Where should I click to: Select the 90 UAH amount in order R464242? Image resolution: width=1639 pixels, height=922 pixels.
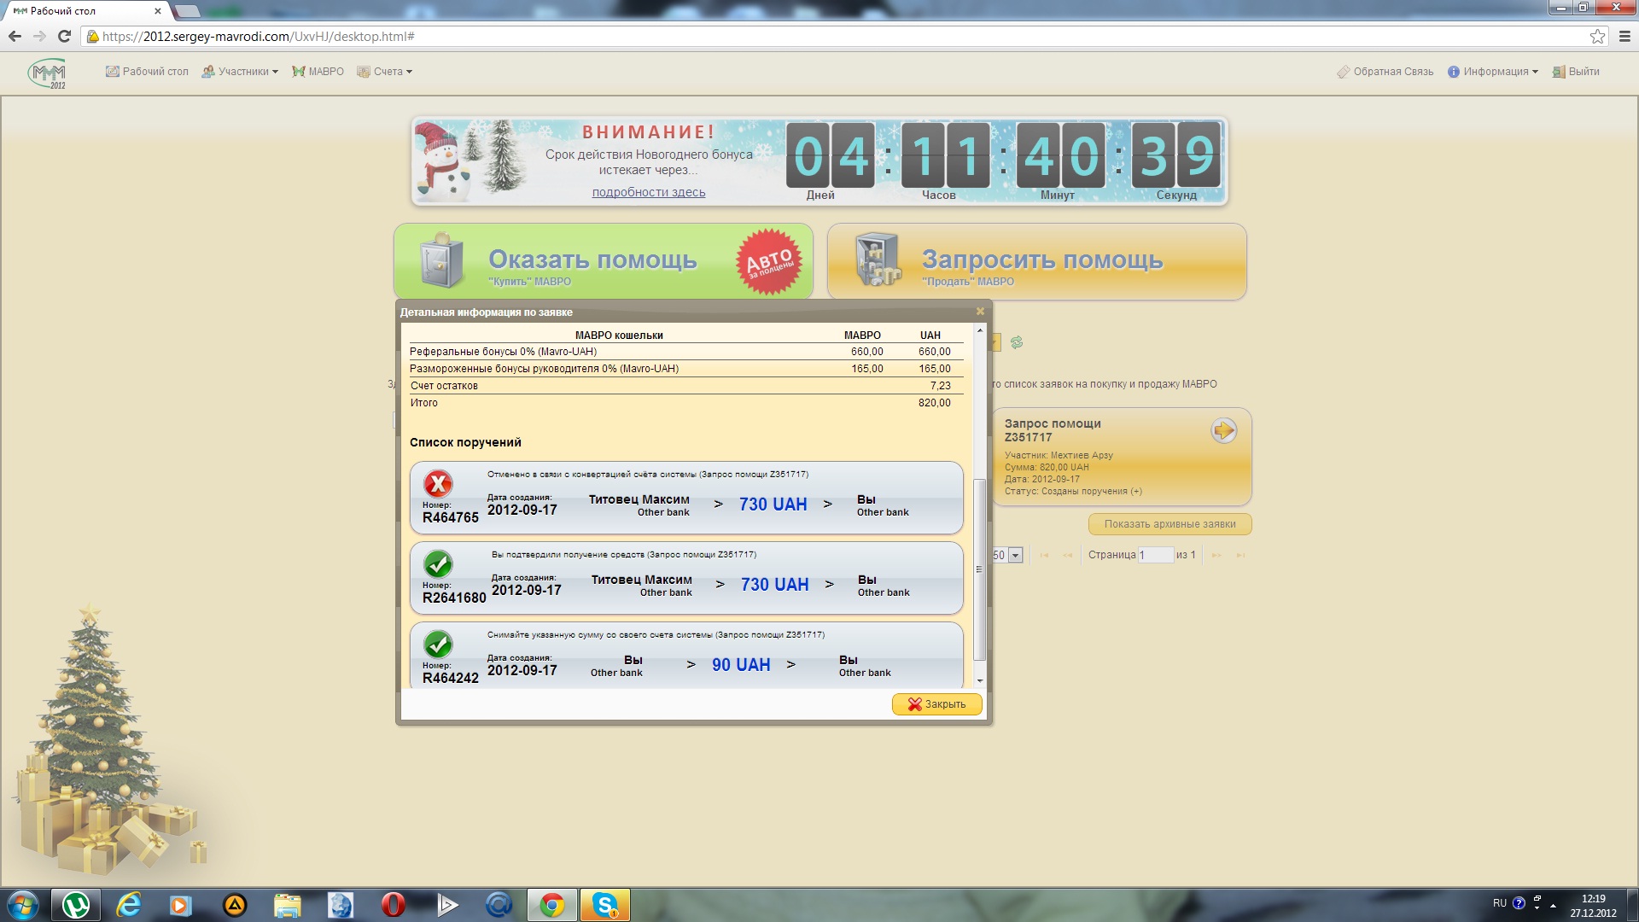click(741, 665)
